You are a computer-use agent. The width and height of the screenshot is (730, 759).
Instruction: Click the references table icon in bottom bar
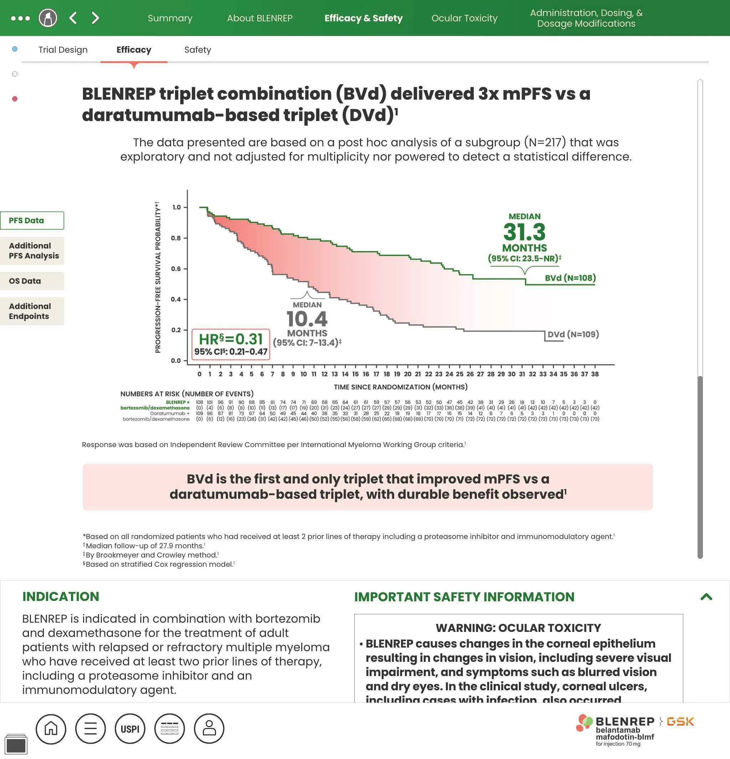170,729
